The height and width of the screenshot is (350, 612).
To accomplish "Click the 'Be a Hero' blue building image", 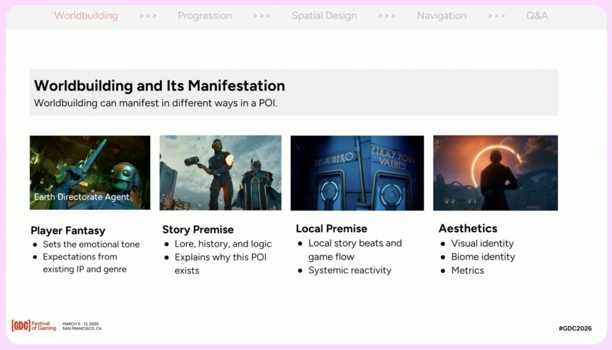I will pos(357,173).
